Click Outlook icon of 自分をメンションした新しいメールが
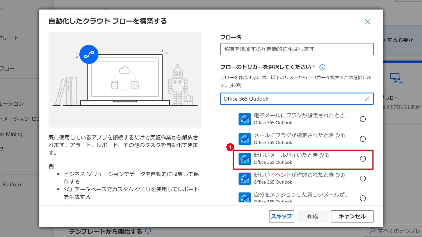 click(x=244, y=197)
